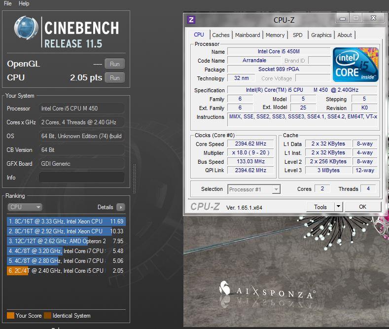Viewport: 389px width, 329px height.
Task: Click the Threads count value 4
Action: coord(368,188)
